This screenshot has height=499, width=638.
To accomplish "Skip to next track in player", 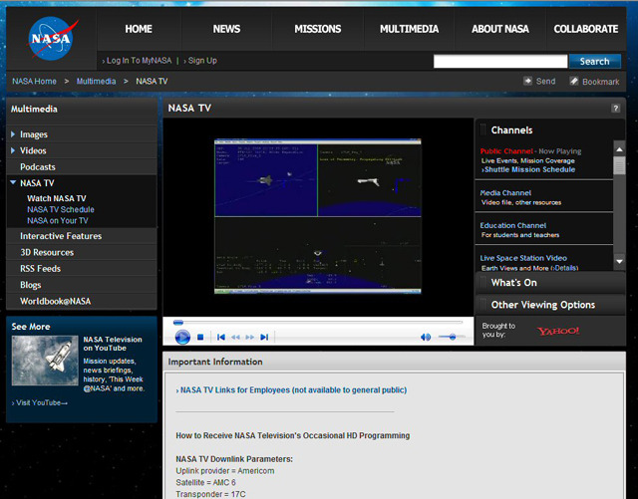I will (264, 337).
